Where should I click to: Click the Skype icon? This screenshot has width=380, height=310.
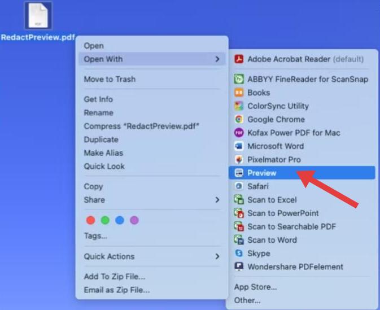click(x=239, y=254)
